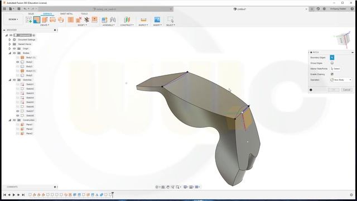Select the Unstitch tool with red X
This screenshot has height=201, width=357.
point(79,20)
